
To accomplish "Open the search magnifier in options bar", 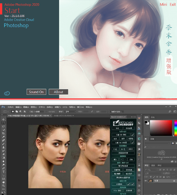I will pyautogui.click(x=170, y=111).
